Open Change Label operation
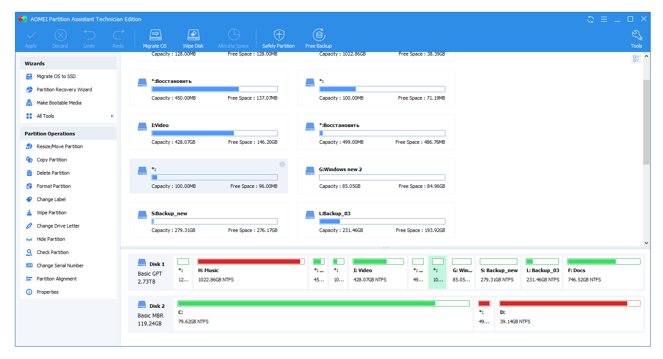 pos(51,199)
